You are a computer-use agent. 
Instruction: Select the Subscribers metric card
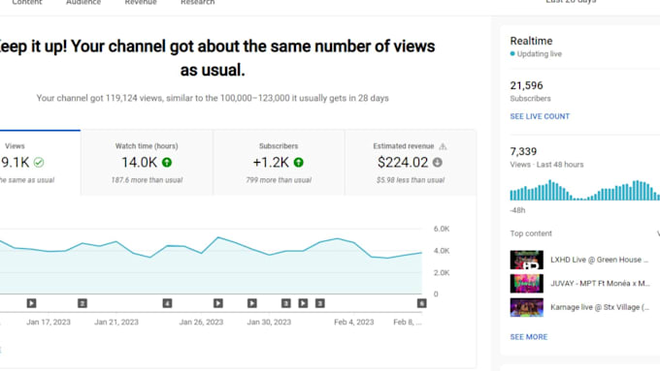click(x=279, y=163)
